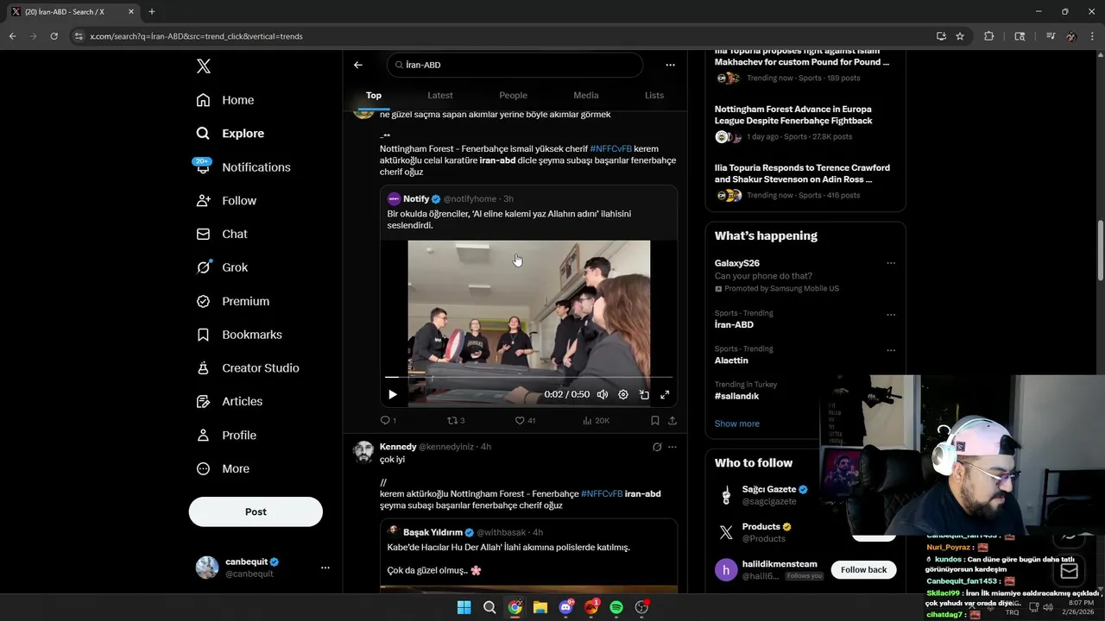Open Grok explain icon on Kennedy's post
The height and width of the screenshot is (621, 1105).
(657, 447)
